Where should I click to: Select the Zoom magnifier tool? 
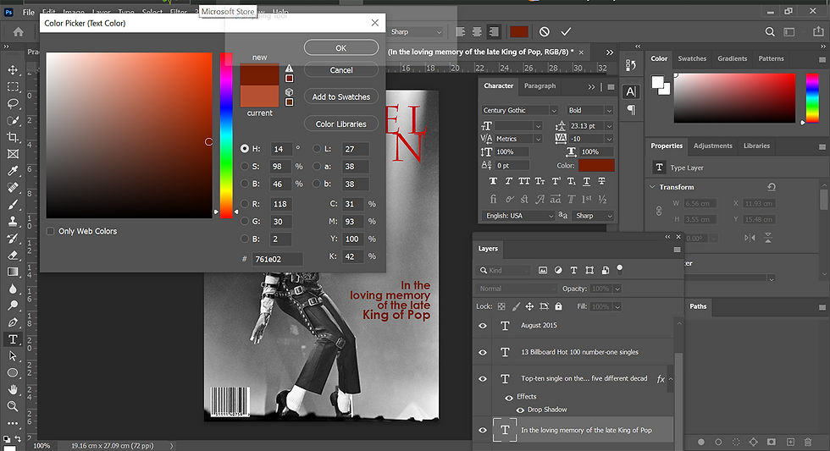click(13, 406)
